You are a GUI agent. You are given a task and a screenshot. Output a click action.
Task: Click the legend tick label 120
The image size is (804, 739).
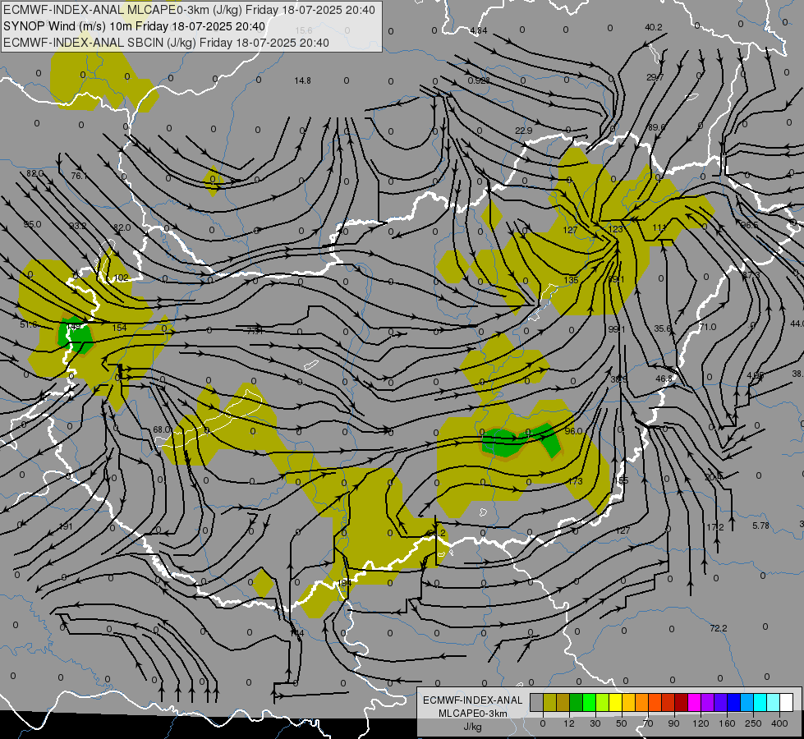701,723
